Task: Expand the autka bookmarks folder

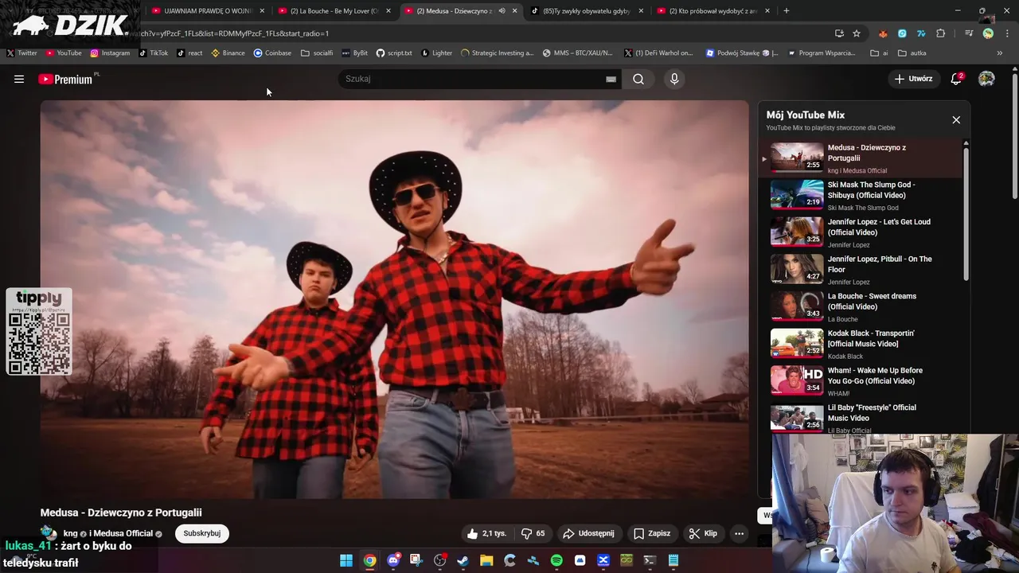Action: click(x=912, y=53)
